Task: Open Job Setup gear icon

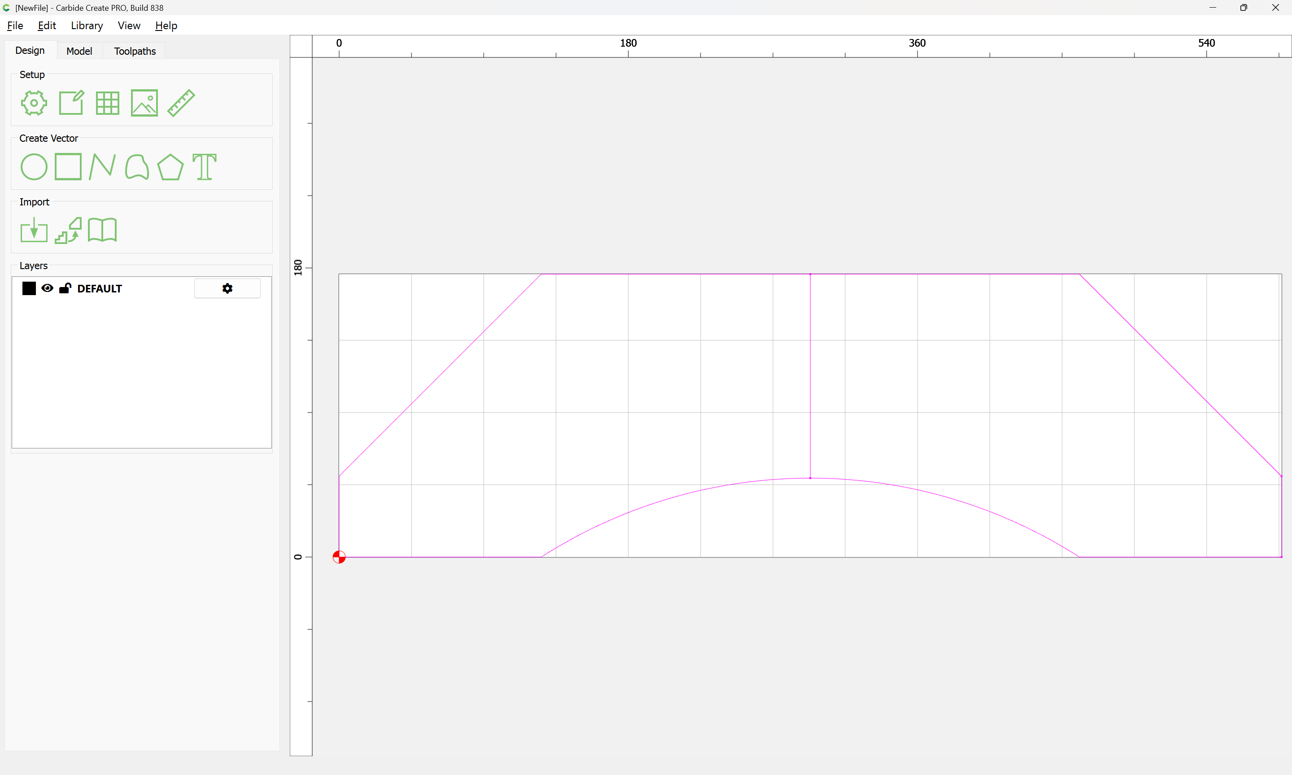Action: [x=34, y=103]
